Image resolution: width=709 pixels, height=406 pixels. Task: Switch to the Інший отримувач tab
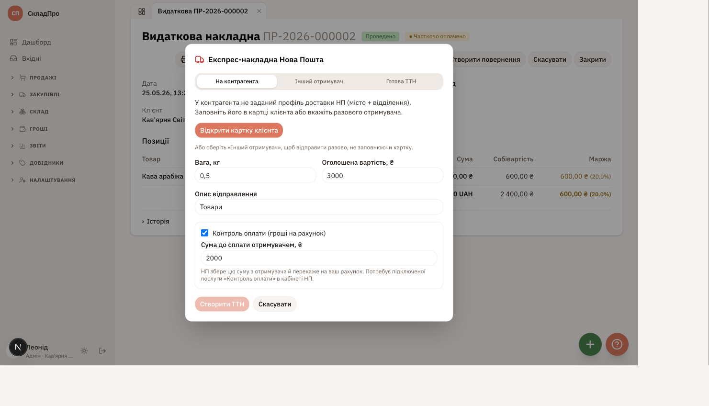[319, 81]
